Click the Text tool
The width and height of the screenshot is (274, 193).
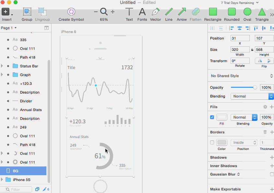129,12
